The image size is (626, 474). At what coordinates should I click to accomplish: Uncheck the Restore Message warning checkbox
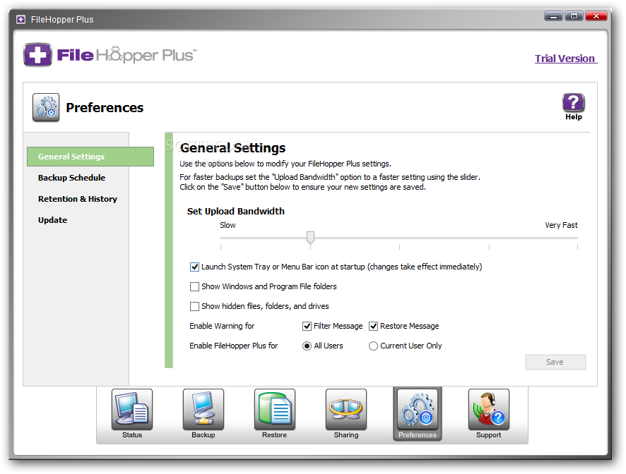pos(373,327)
